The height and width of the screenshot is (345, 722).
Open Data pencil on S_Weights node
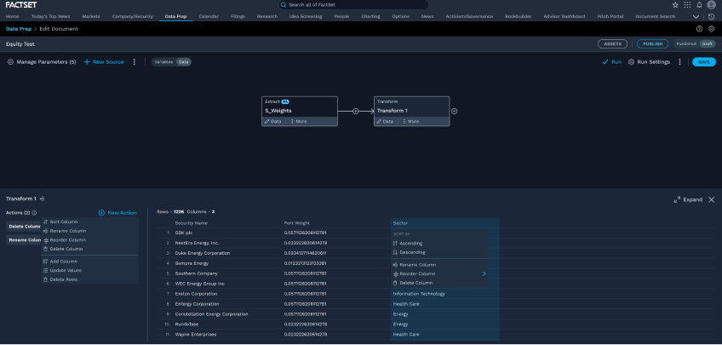(x=272, y=122)
